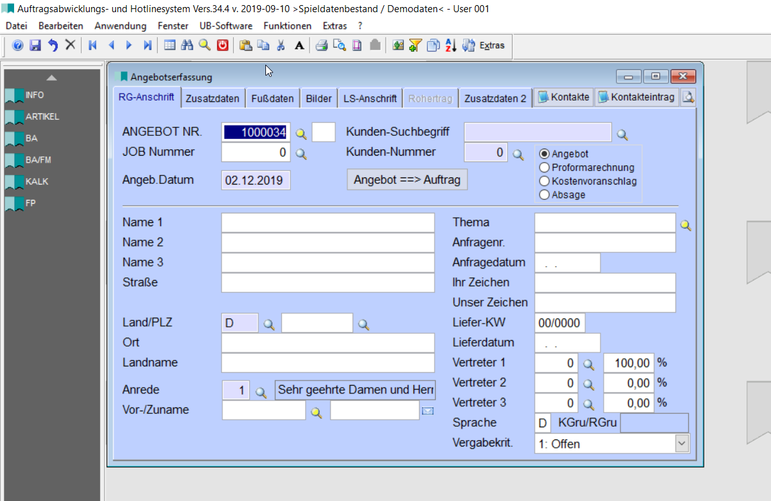Image resolution: width=771 pixels, height=501 pixels.
Task: Click into the Name 1 input field
Action: [x=327, y=223]
